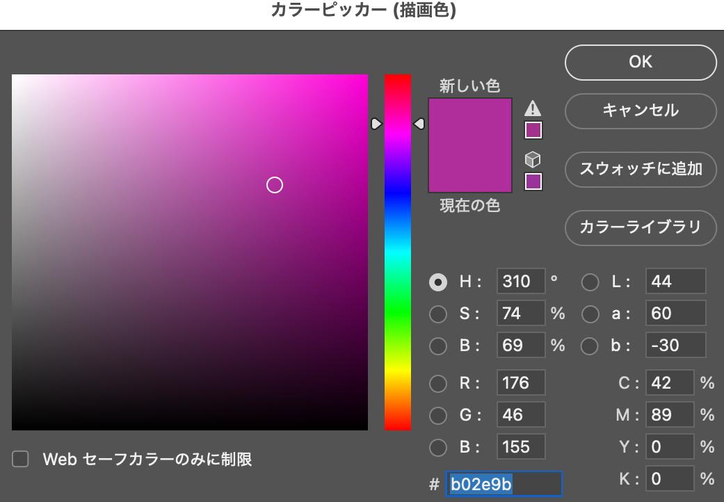Click the hue slider's left arrow handle
The height and width of the screenshot is (502, 724).
pyautogui.click(x=376, y=124)
